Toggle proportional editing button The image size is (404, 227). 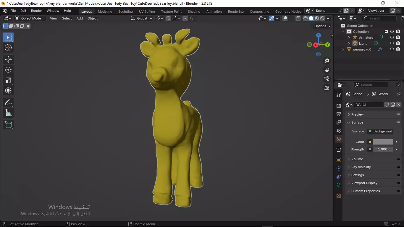click(185, 18)
